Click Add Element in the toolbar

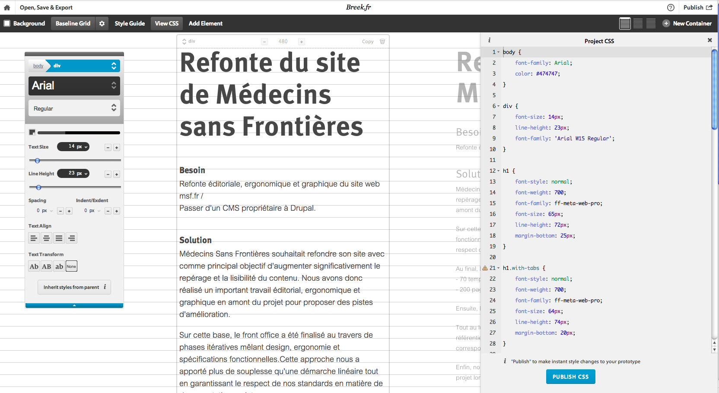(206, 23)
